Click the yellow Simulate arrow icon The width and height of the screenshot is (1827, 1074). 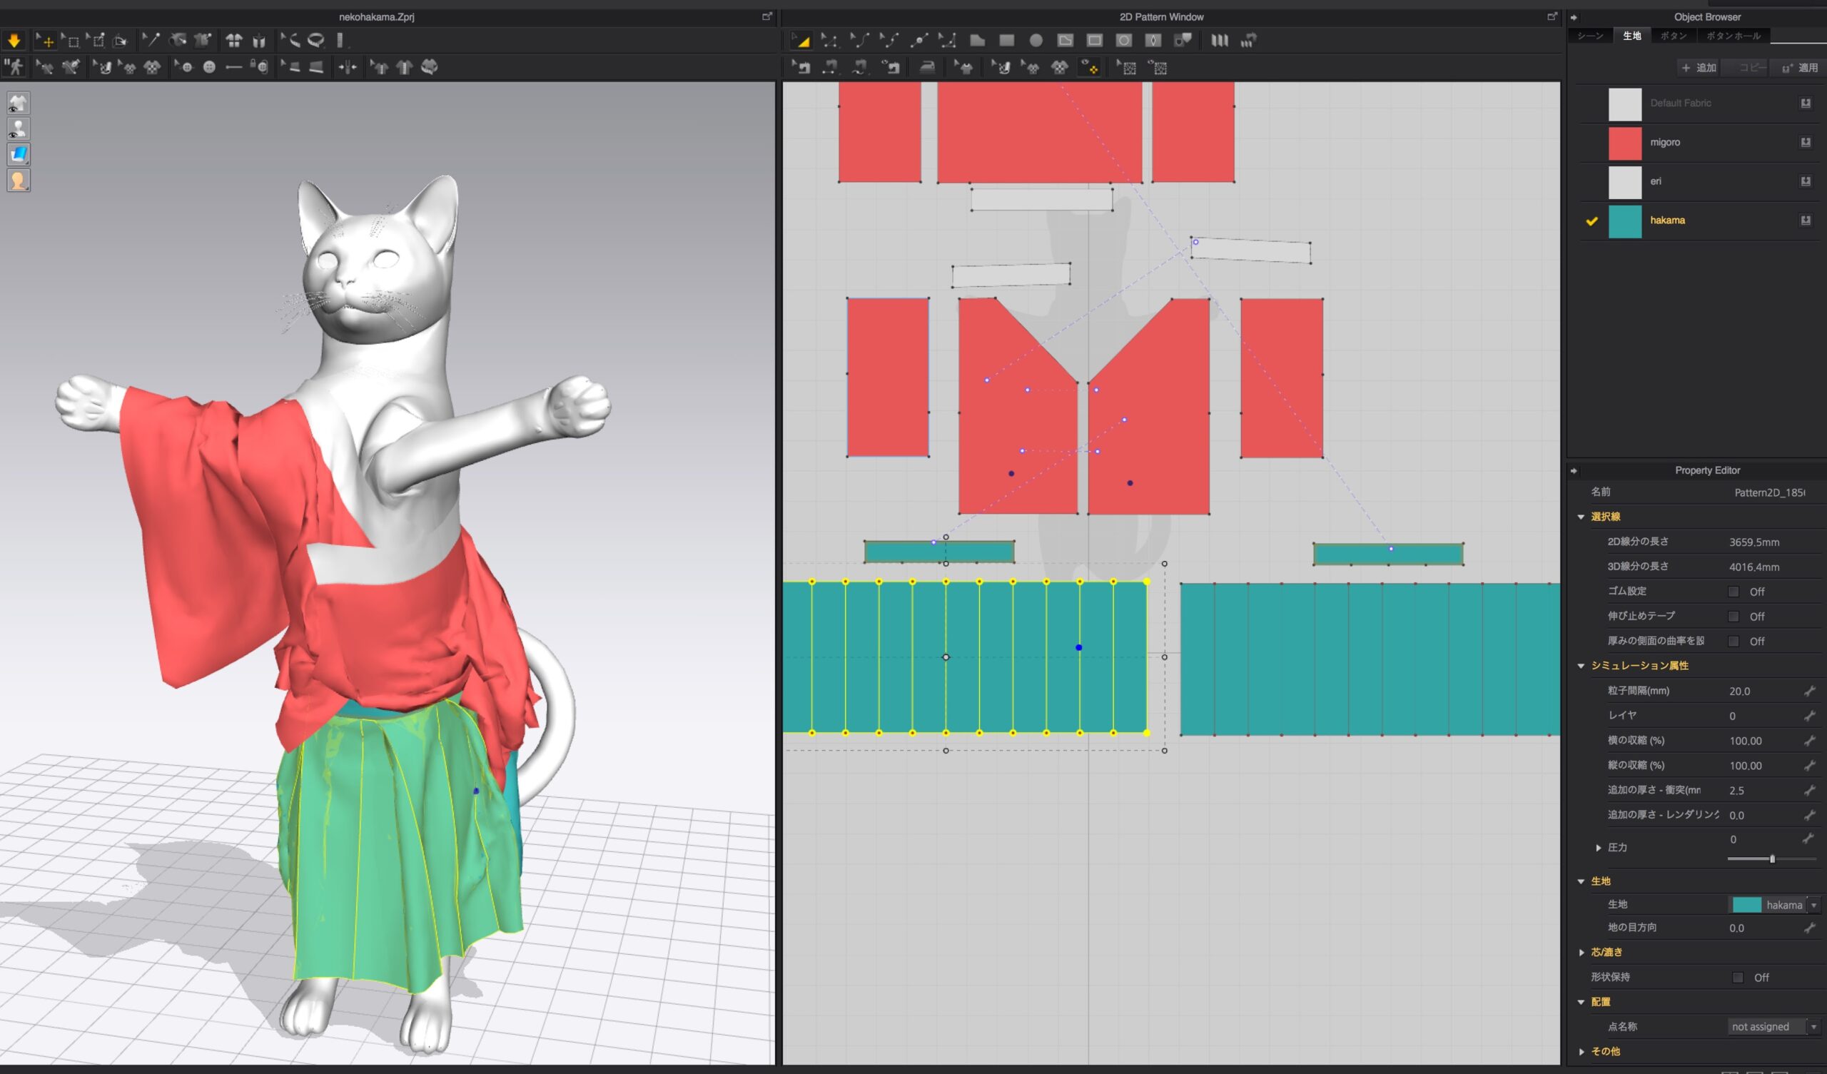(14, 41)
